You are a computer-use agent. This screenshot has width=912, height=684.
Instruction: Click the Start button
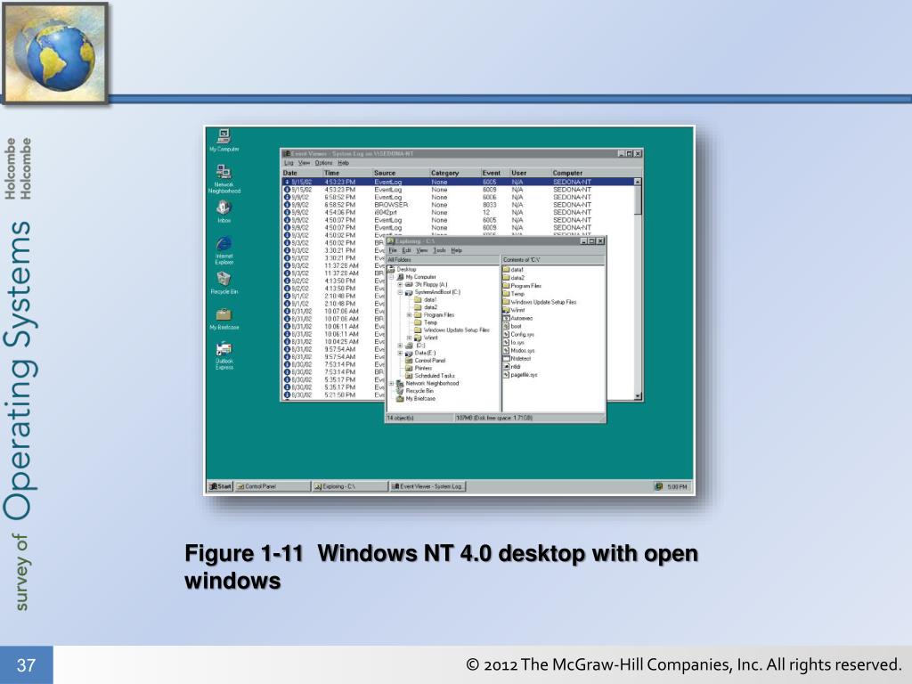[221, 486]
